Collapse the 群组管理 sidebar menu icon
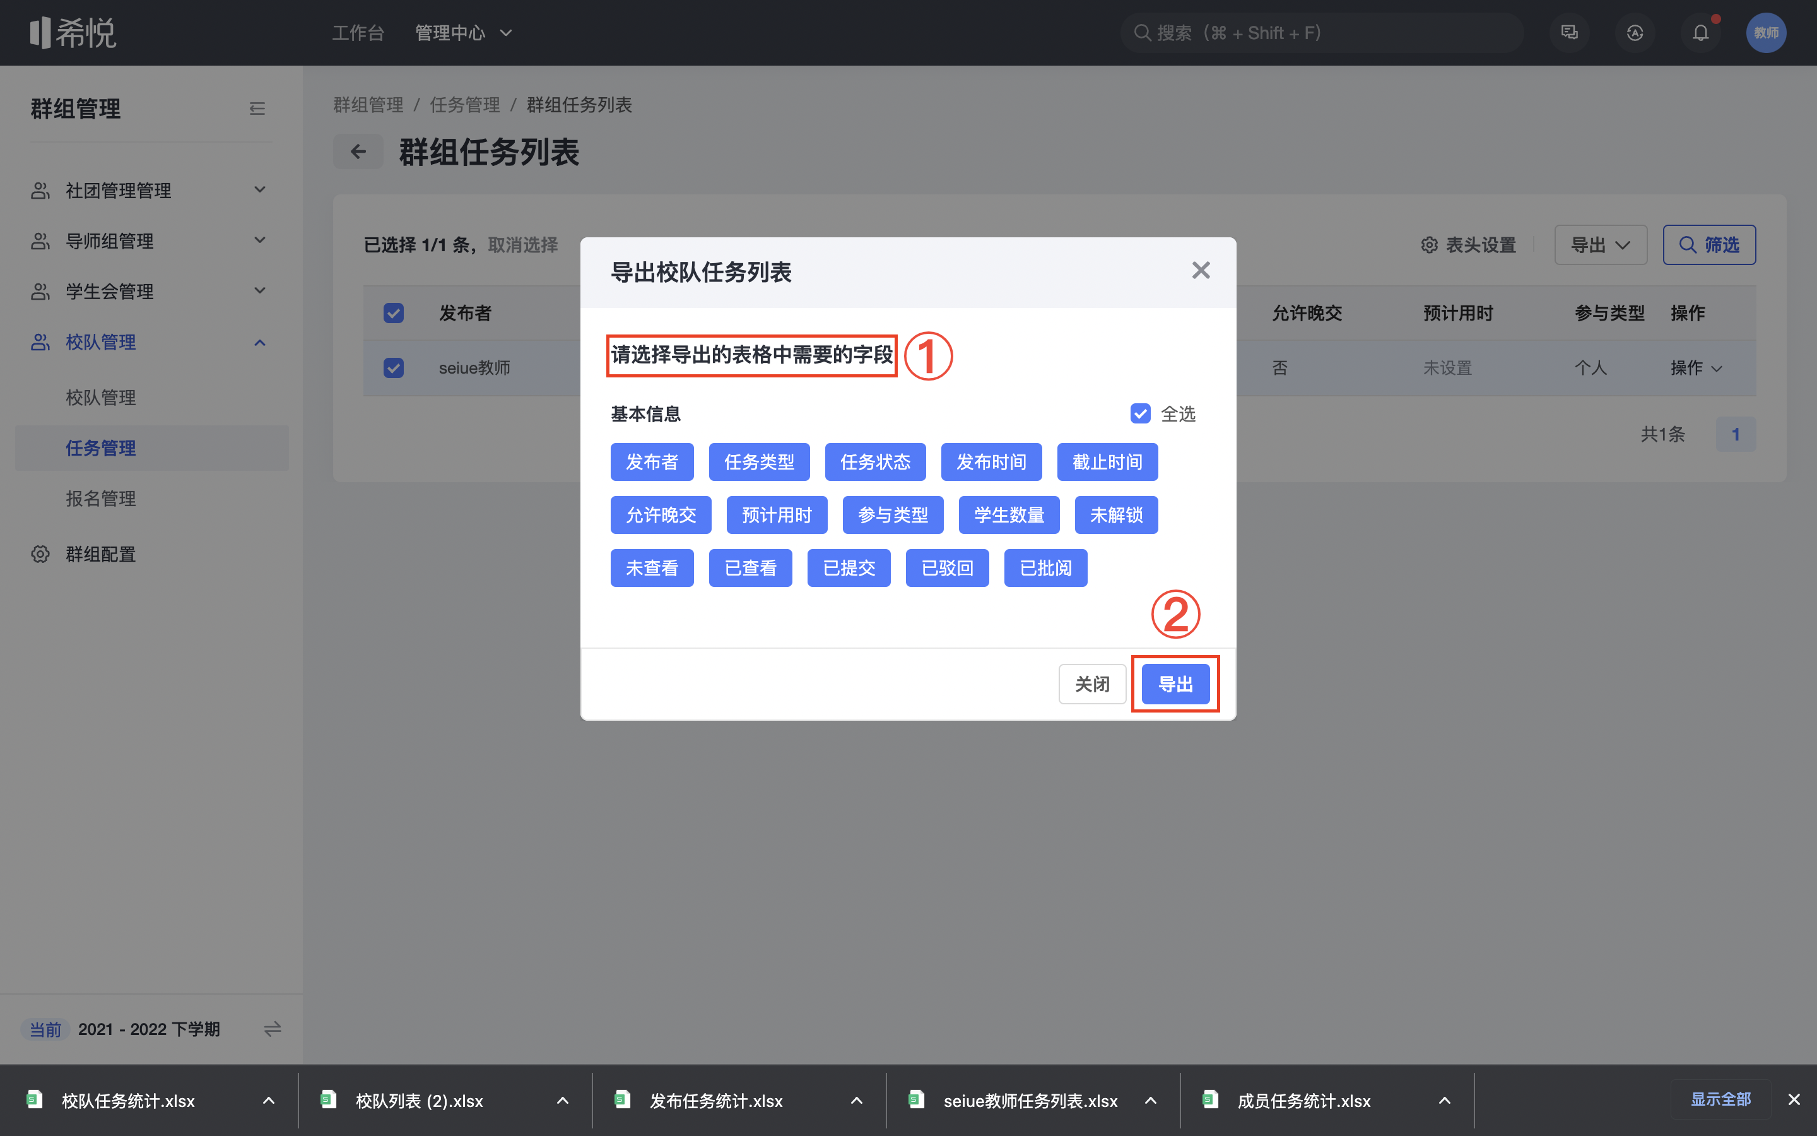Screen dimensions: 1817x1136 tap(257, 108)
